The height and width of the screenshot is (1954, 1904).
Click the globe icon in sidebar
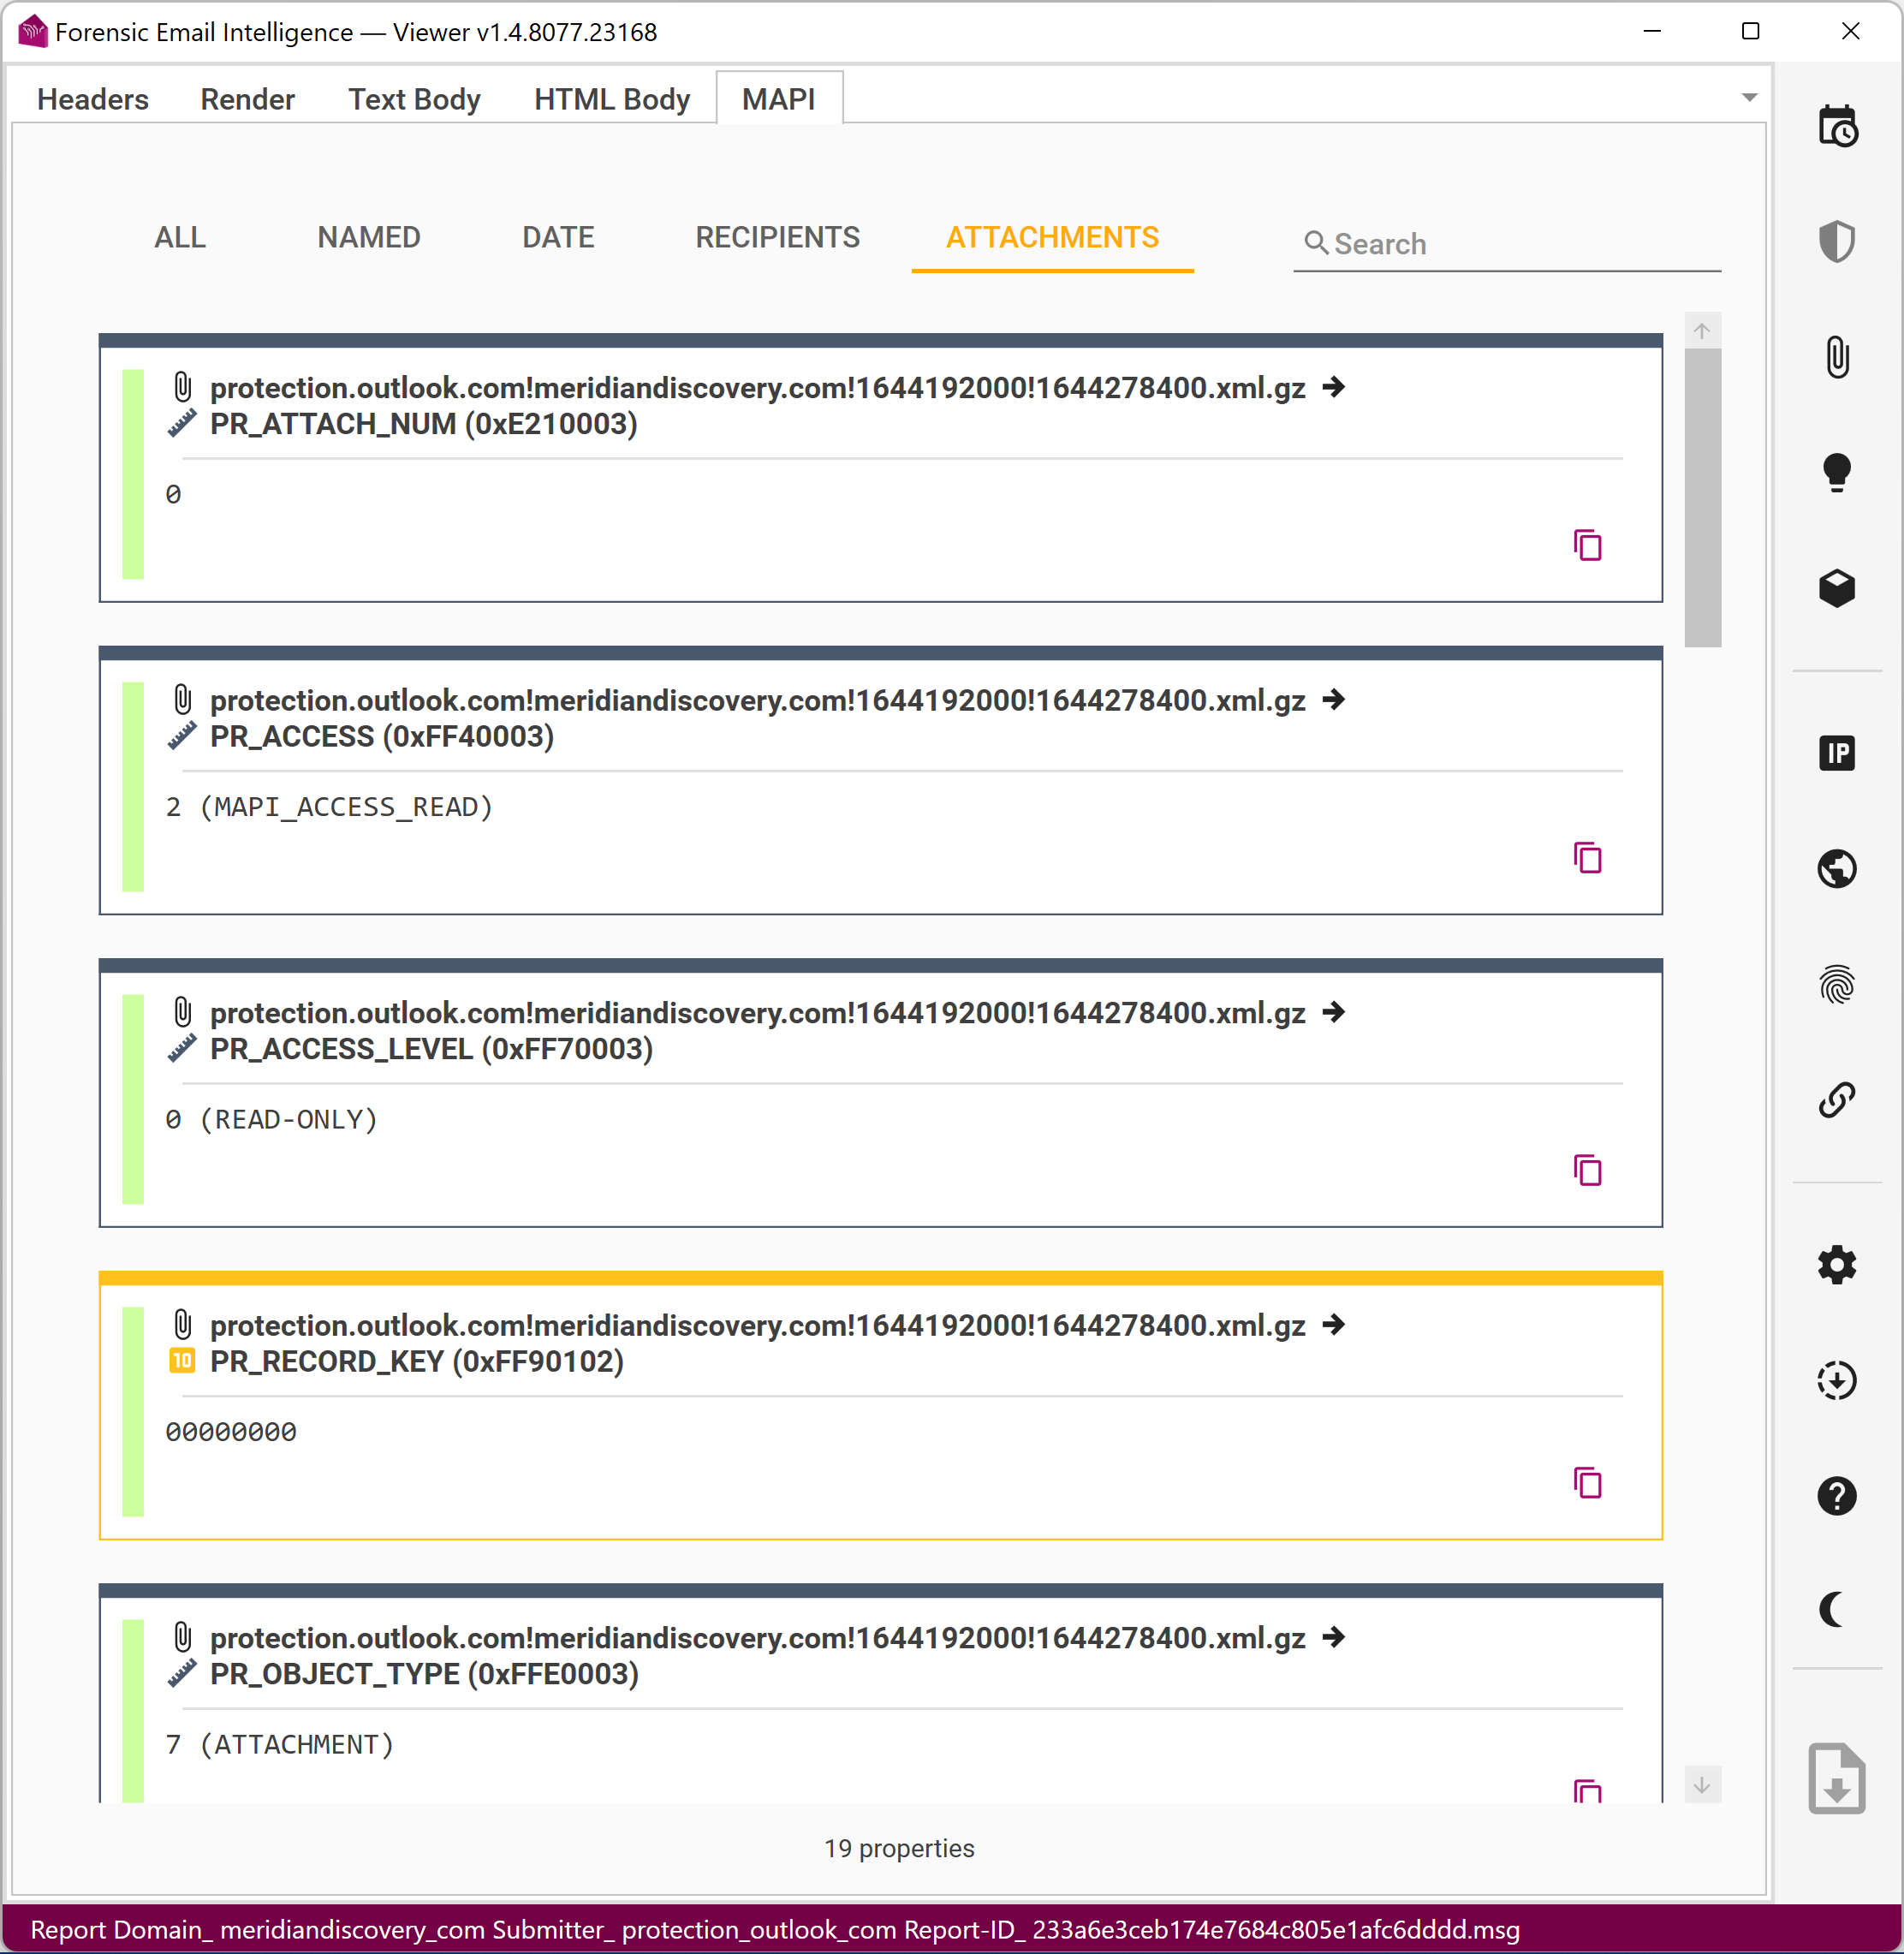click(1836, 868)
